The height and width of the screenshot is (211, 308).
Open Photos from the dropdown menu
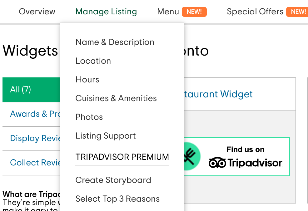coord(89,117)
